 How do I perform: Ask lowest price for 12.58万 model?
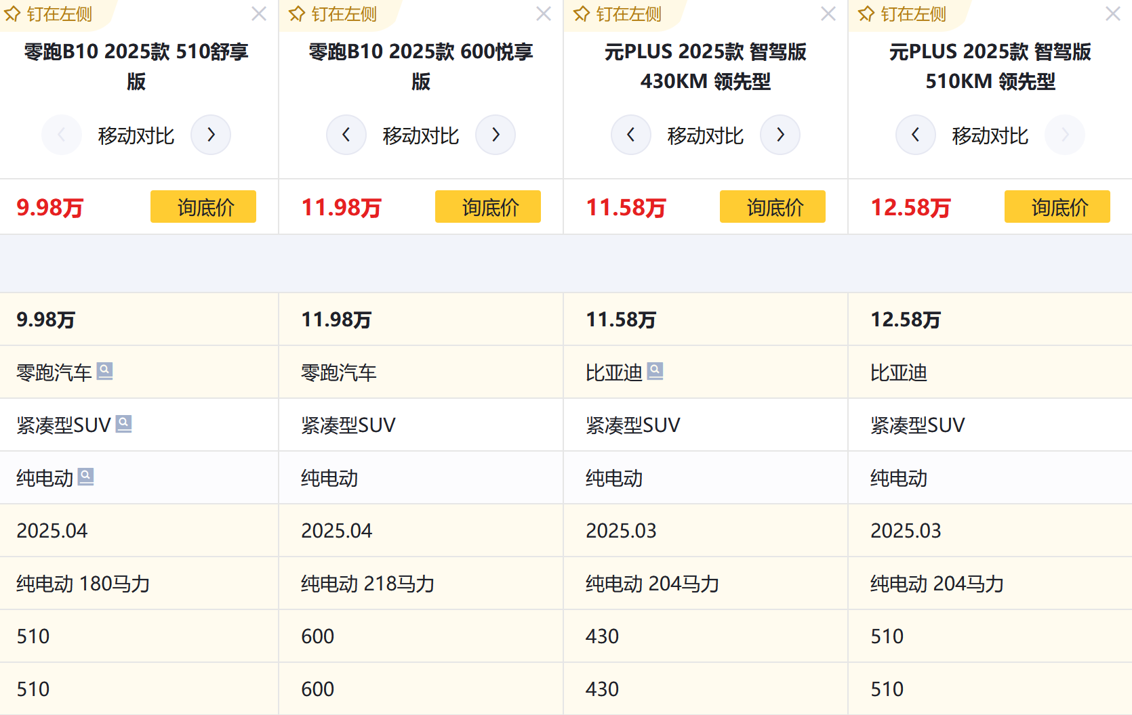pyautogui.click(x=1057, y=207)
